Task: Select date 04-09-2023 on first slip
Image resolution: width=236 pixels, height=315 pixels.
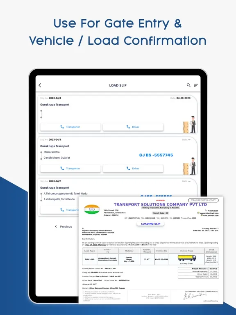Action: tap(184, 98)
